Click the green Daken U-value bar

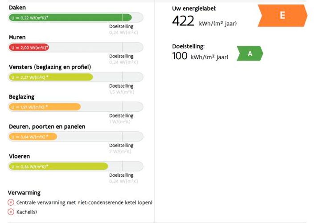click(70, 17)
